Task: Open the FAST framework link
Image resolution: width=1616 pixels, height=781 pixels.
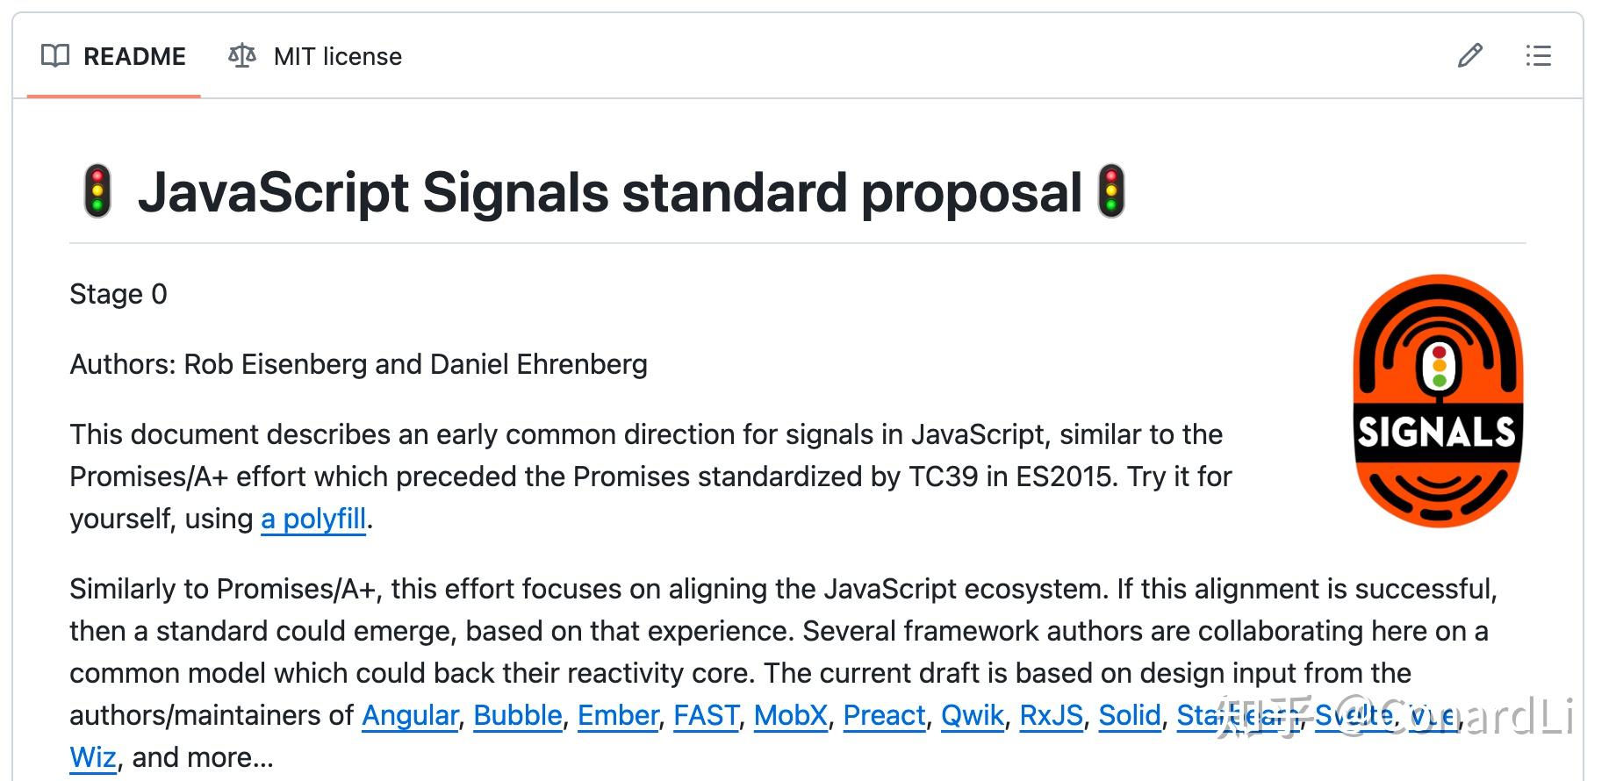Action: (706, 715)
